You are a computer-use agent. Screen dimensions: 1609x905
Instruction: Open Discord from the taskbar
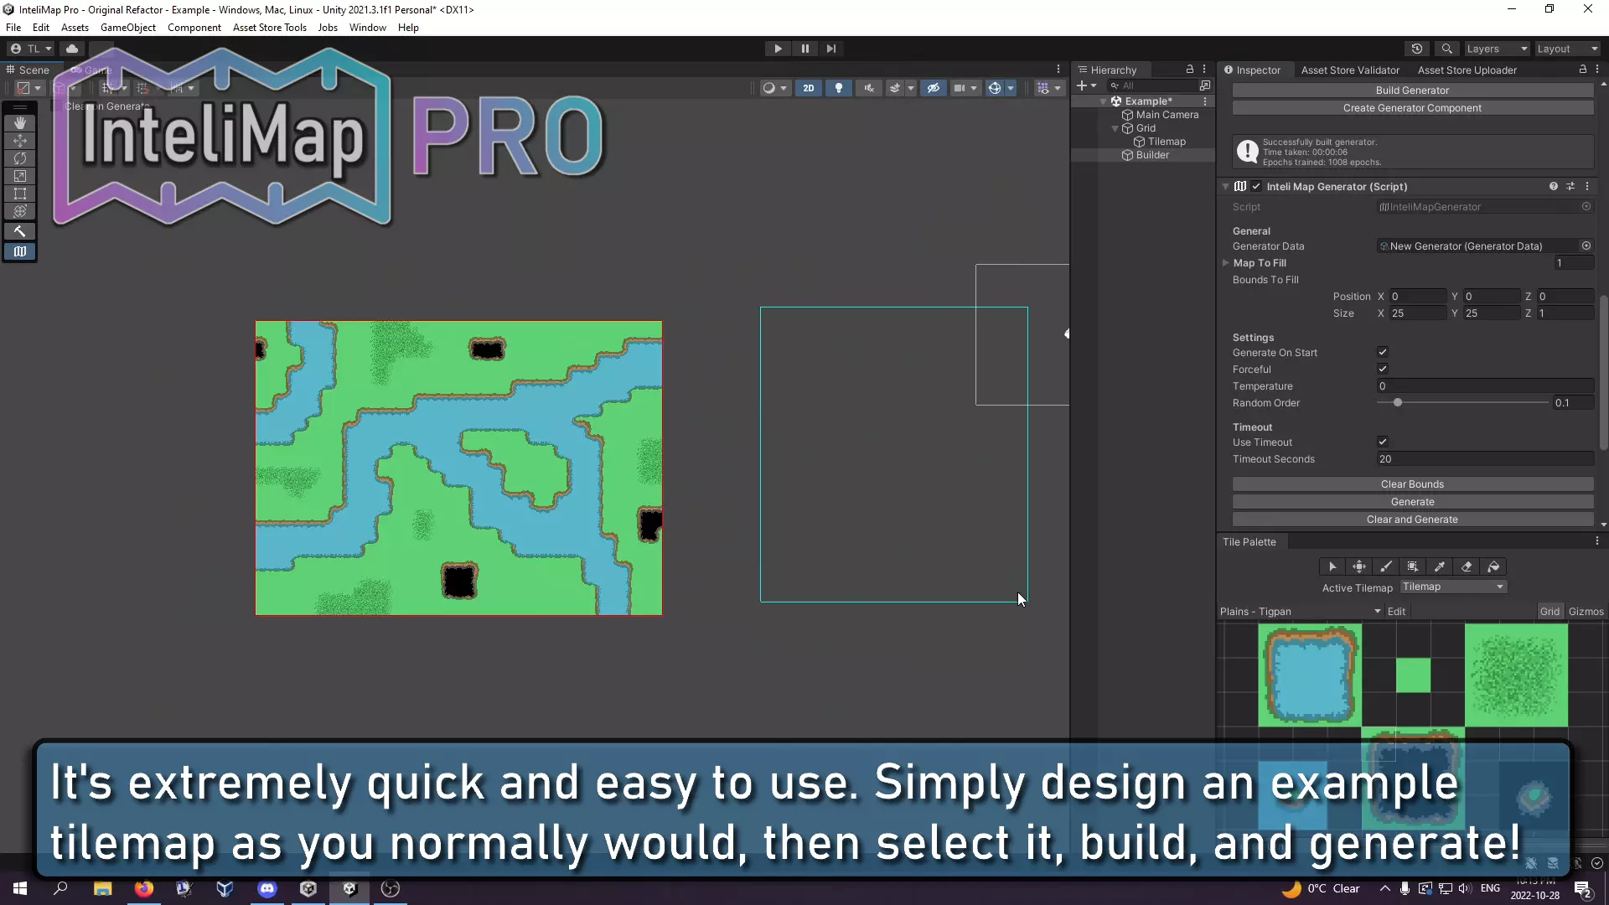[x=267, y=889]
